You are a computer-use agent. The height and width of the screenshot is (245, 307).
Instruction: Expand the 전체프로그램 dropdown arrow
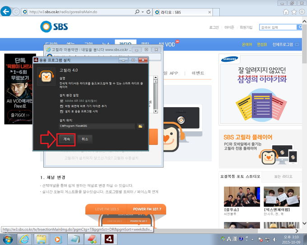point(297,45)
